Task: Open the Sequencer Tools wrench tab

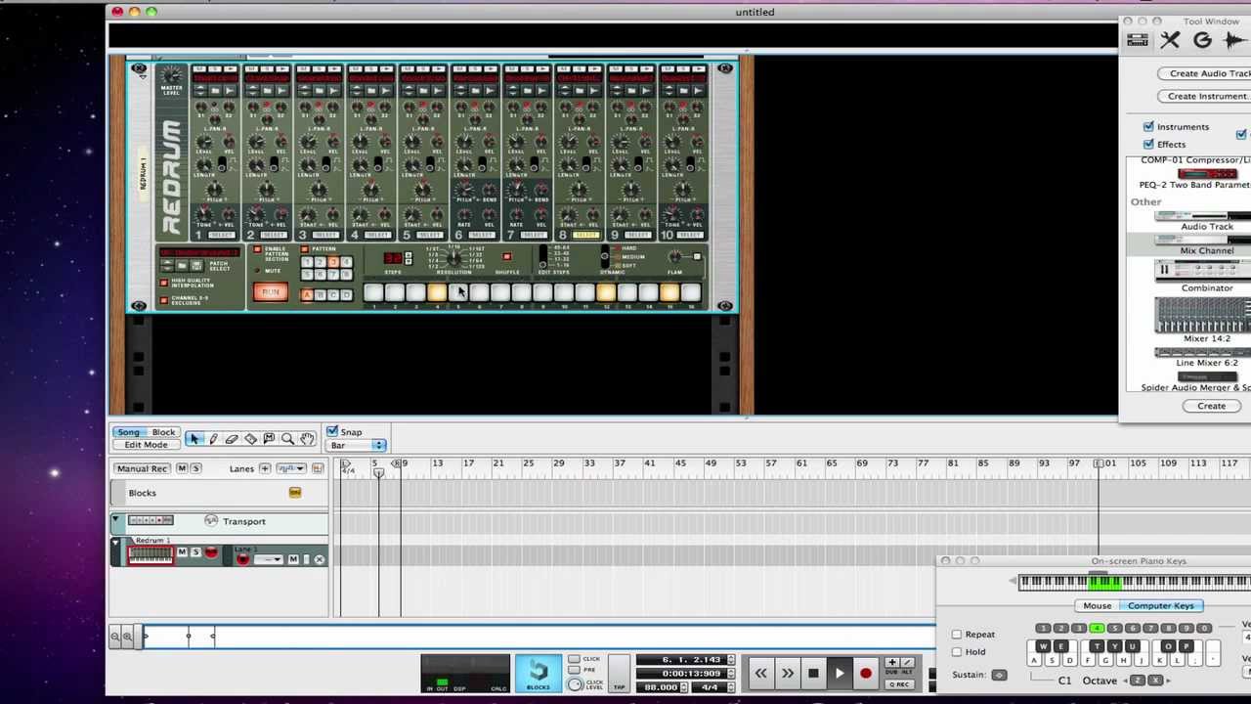Action: (1170, 40)
